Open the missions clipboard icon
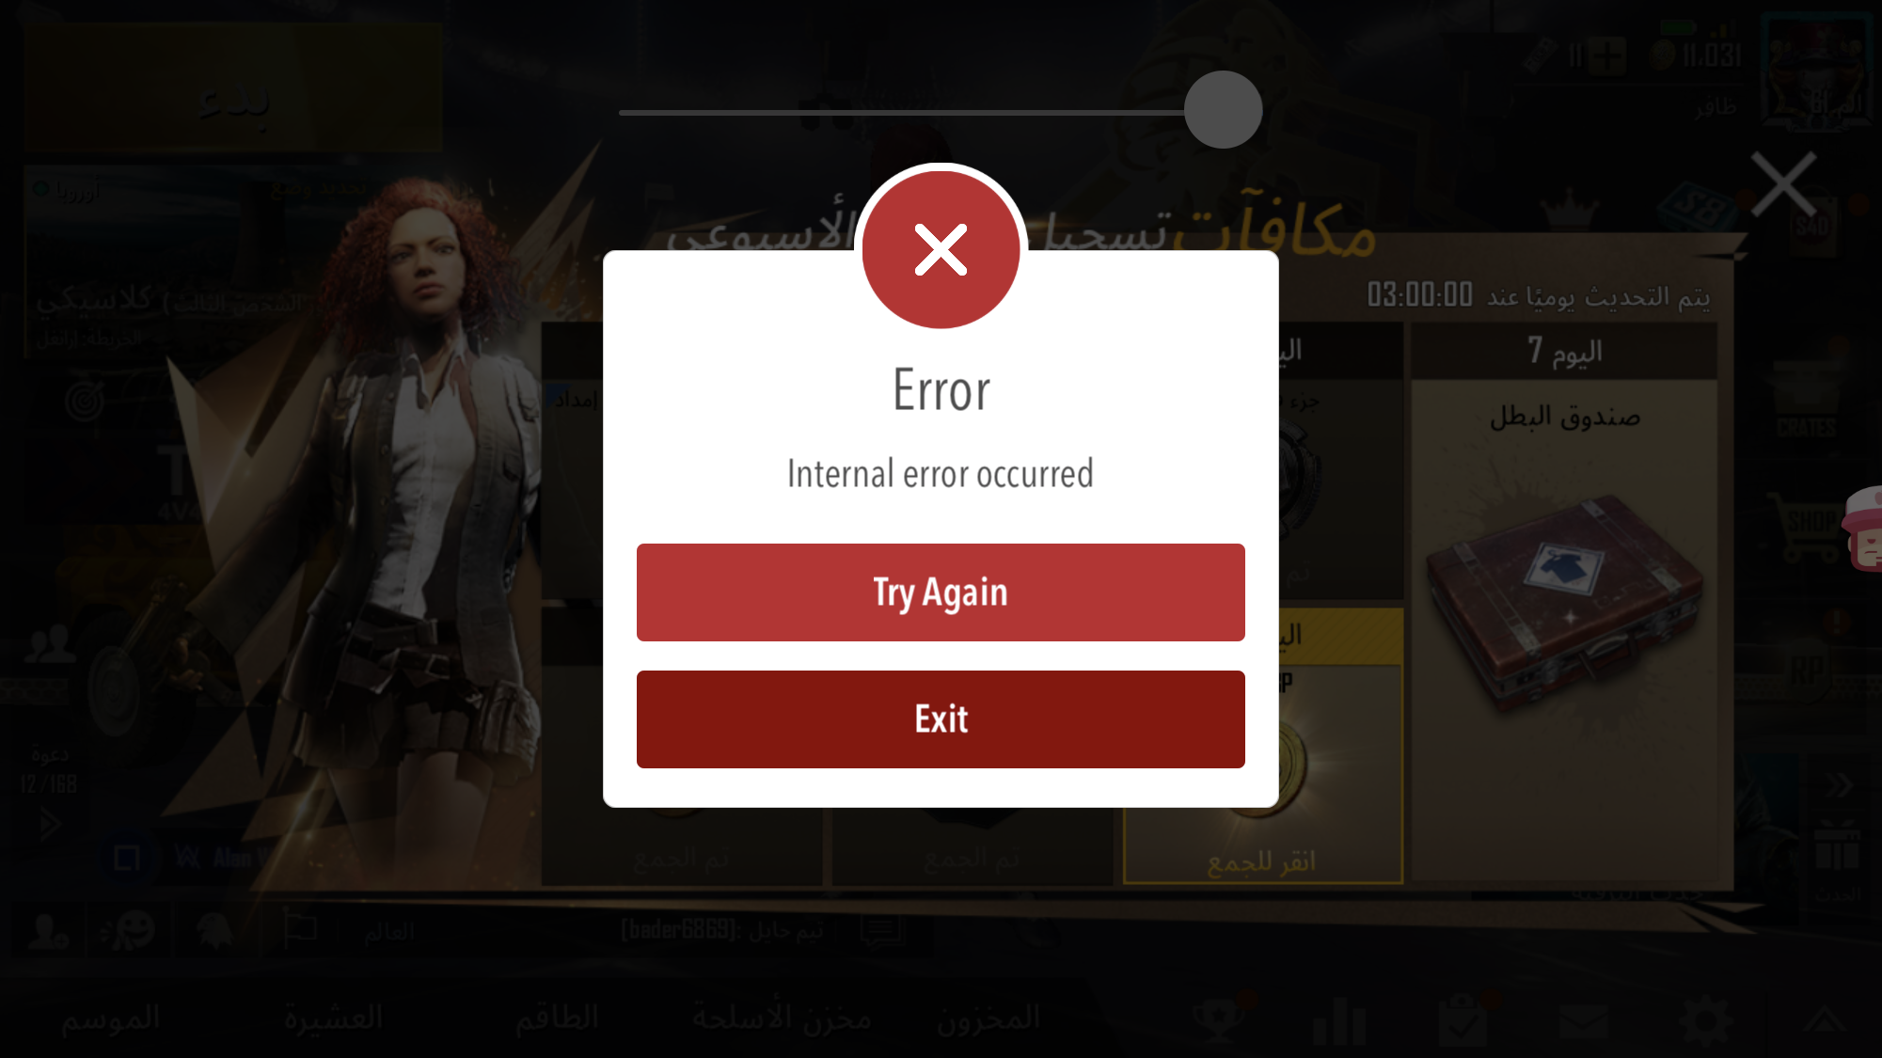 (1462, 1020)
